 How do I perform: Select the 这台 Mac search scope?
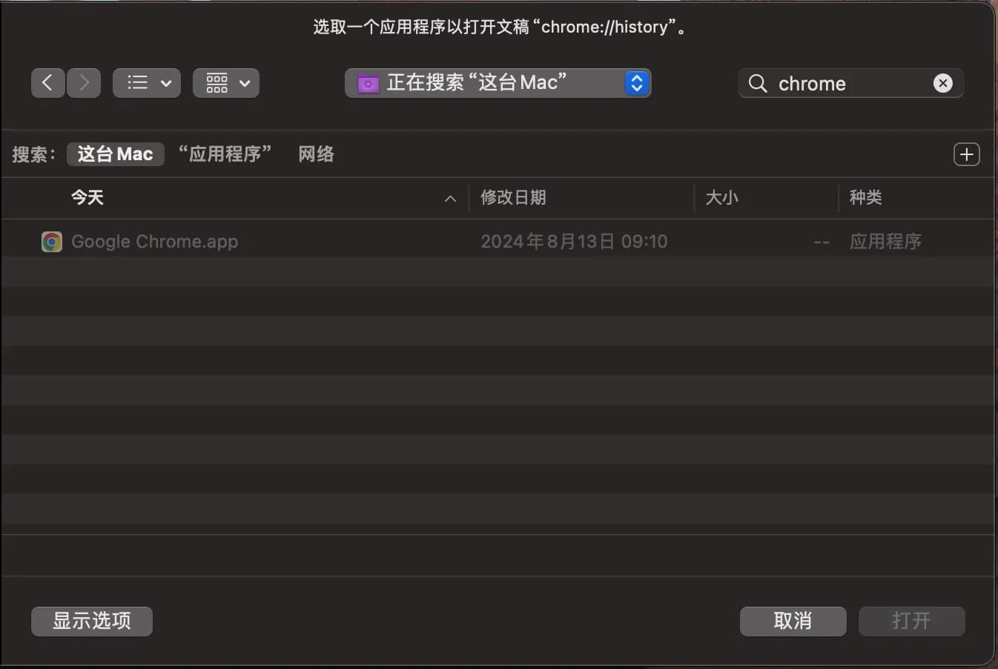pyautogui.click(x=115, y=154)
